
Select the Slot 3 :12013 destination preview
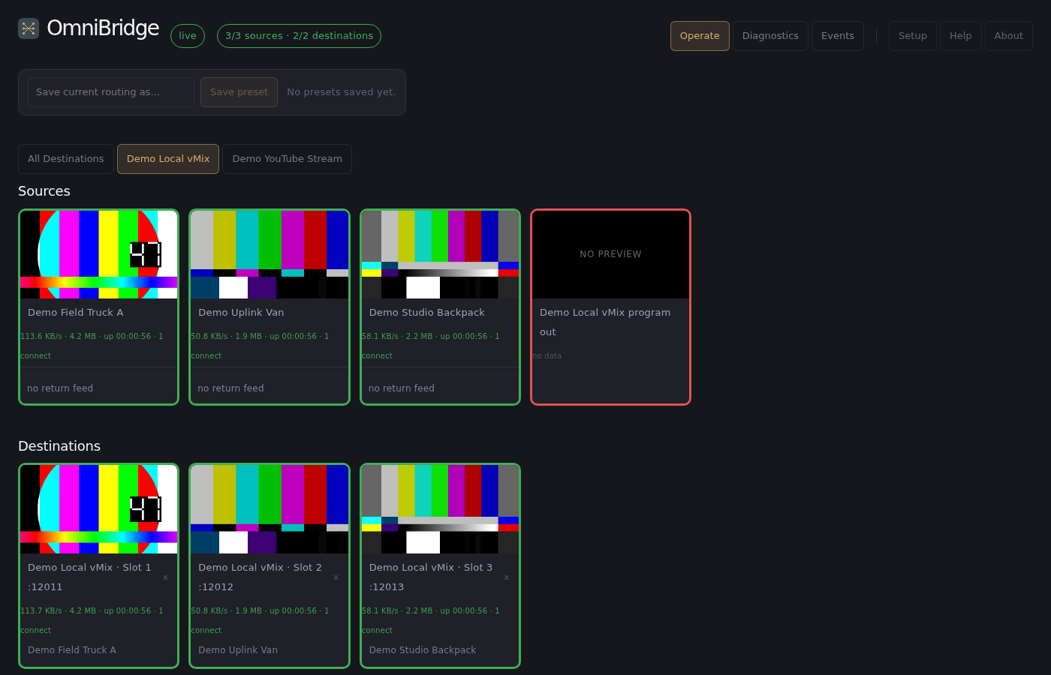pos(441,509)
